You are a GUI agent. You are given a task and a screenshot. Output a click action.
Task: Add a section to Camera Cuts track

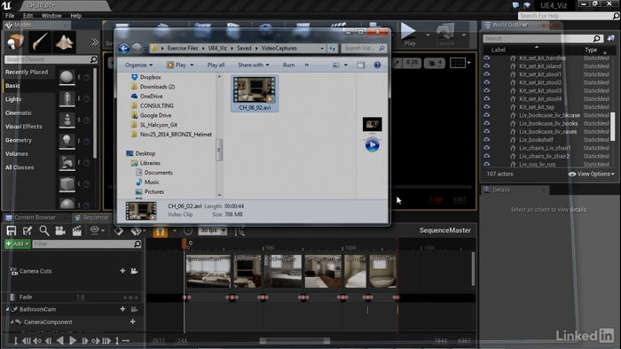(x=122, y=271)
